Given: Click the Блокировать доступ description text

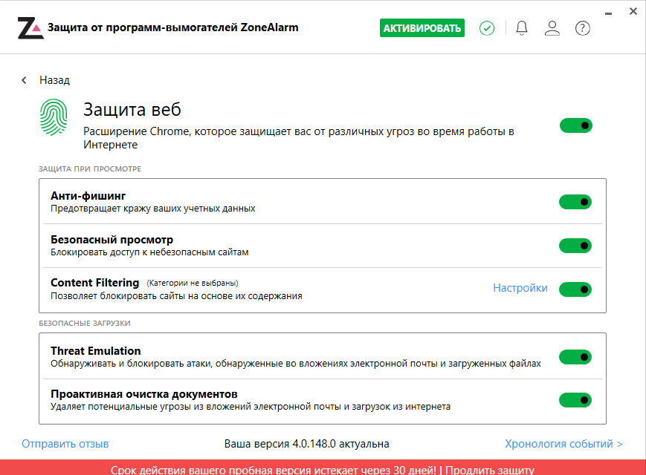Looking at the screenshot, I should click(x=149, y=252).
